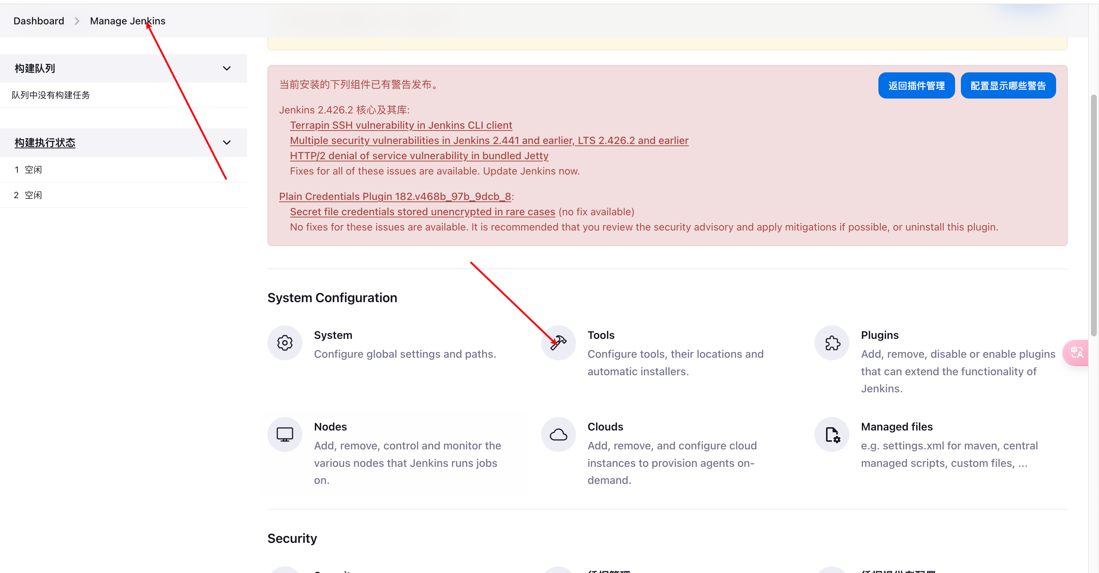Click the 配置显示哪些警告 button

tap(1008, 86)
